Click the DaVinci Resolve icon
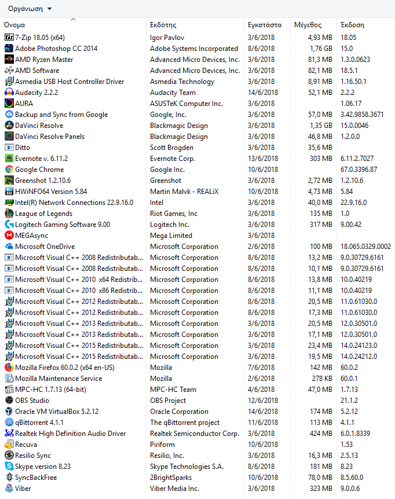This screenshot has height=499, width=395. 9,126
